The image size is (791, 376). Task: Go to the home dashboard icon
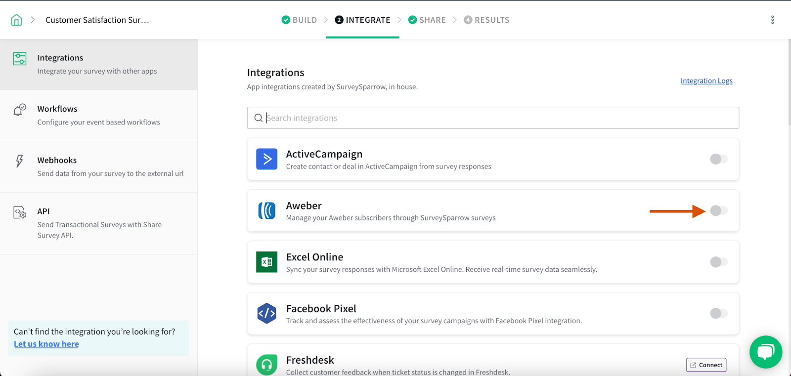click(x=16, y=20)
